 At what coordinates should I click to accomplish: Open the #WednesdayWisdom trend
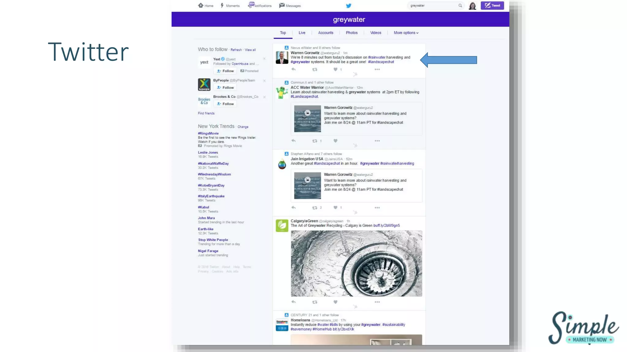coord(214,174)
